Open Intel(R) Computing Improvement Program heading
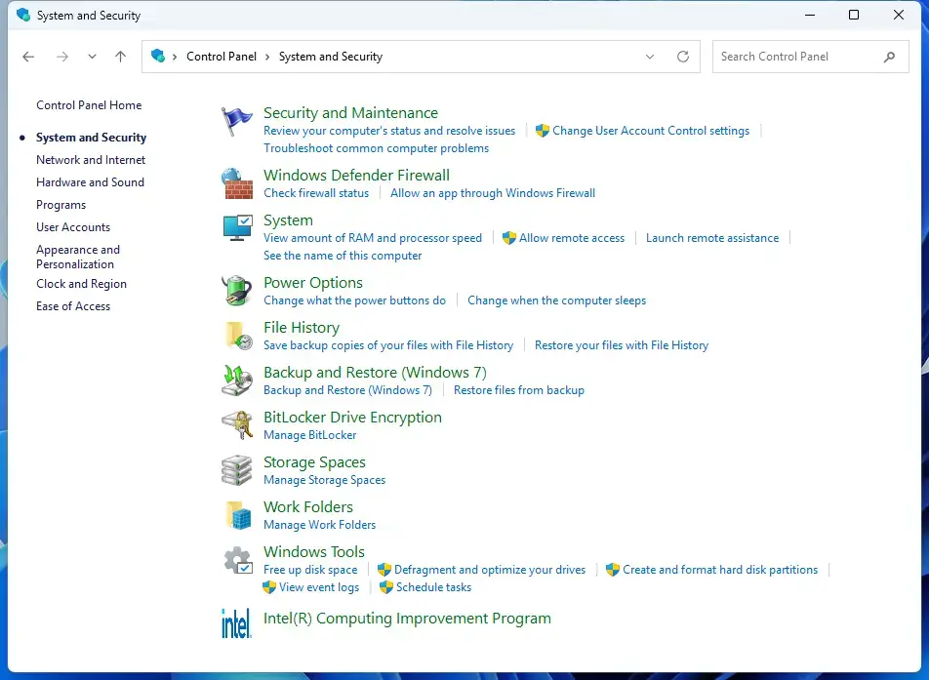The width and height of the screenshot is (929, 680). [407, 619]
